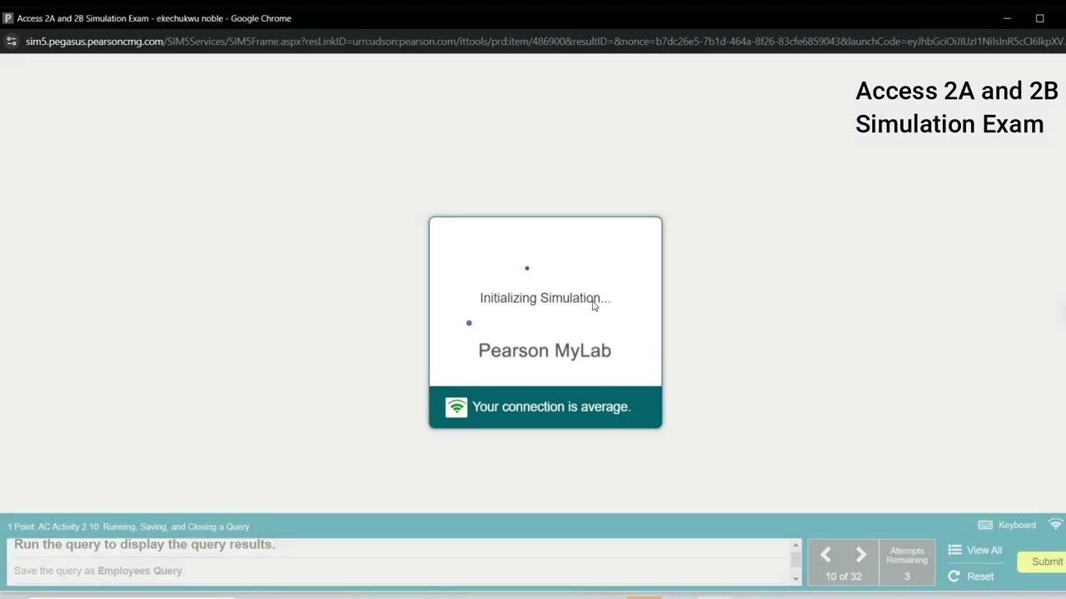Open the site information icon in address bar
Image resolution: width=1066 pixels, height=599 pixels.
[11, 42]
